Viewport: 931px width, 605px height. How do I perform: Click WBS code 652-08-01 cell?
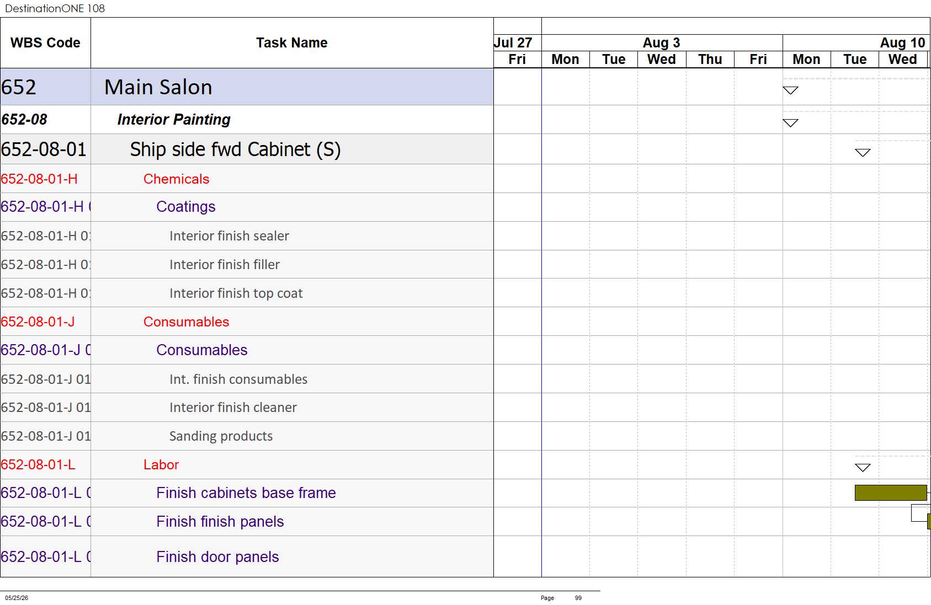45,149
